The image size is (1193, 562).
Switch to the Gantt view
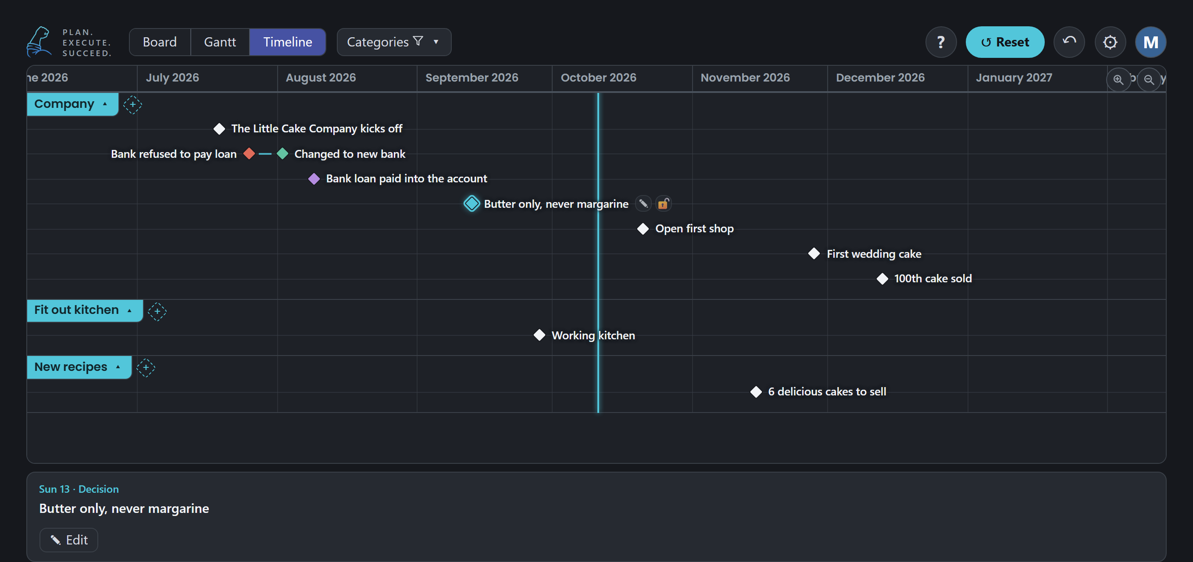click(220, 42)
